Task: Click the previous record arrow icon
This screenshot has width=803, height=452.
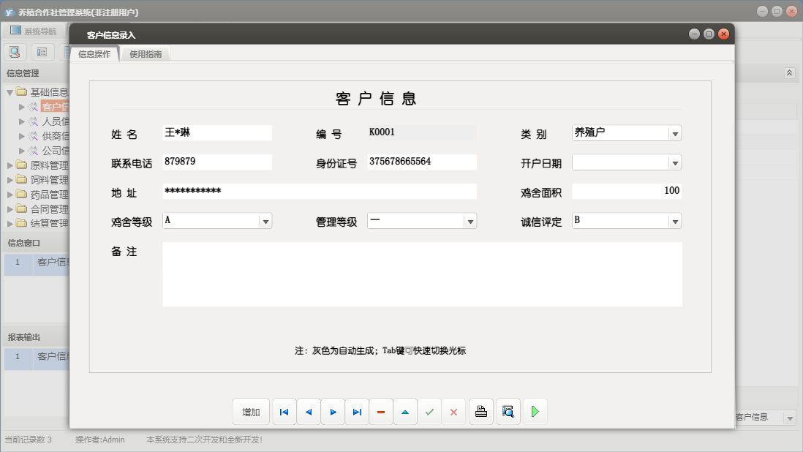Action: tap(308, 411)
